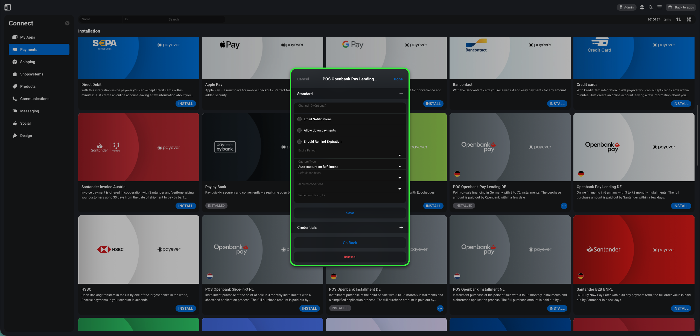Viewport: 700px width, 336px height.
Task: Open the Expire Period dropdown
Action: pos(350,153)
